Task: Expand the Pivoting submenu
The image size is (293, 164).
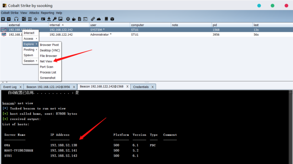Action: (x=30, y=50)
